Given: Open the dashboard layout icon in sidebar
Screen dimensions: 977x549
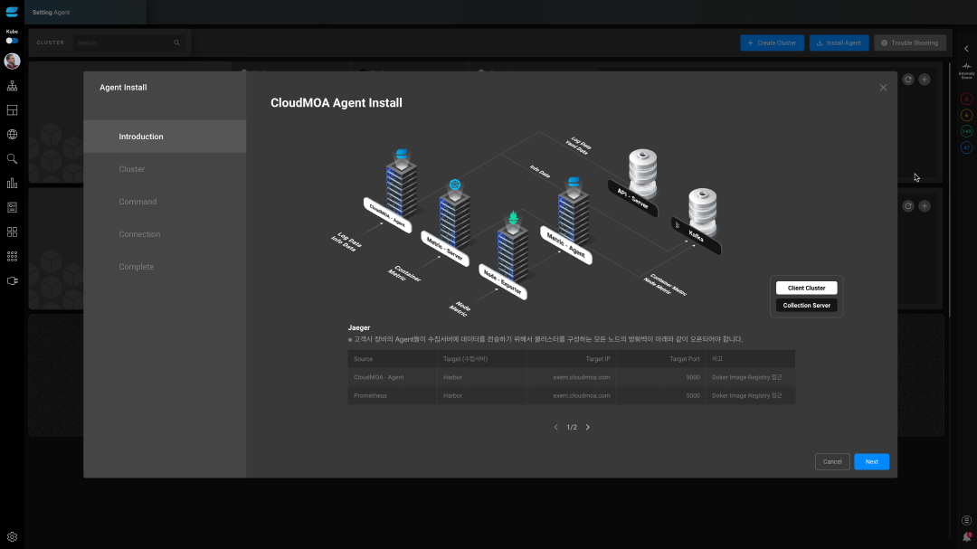Looking at the screenshot, I should tap(12, 110).
